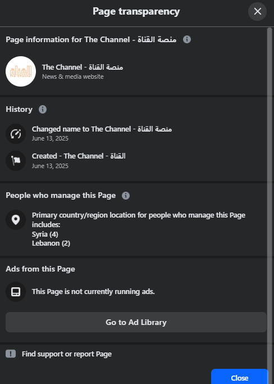Click the Syria (4) location text
The height and width of the screenshot is (384, 274).
click(x=45, y=234)
